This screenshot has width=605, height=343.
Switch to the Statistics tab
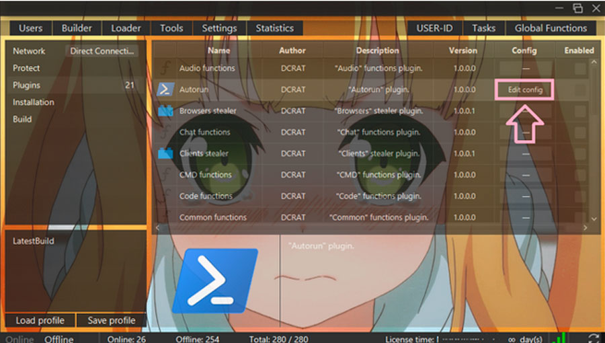pyautogui.click(x=274, y=28)
